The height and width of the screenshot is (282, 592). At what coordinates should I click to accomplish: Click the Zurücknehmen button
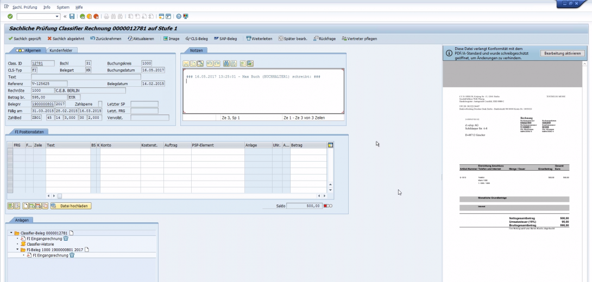pos(106,39)
